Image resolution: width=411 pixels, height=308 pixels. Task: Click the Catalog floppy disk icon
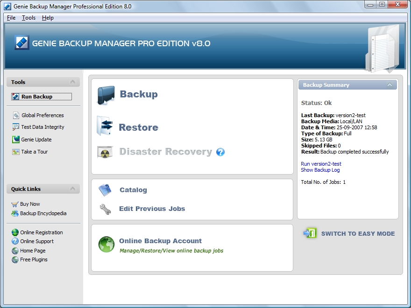click(x=105, y=190)
